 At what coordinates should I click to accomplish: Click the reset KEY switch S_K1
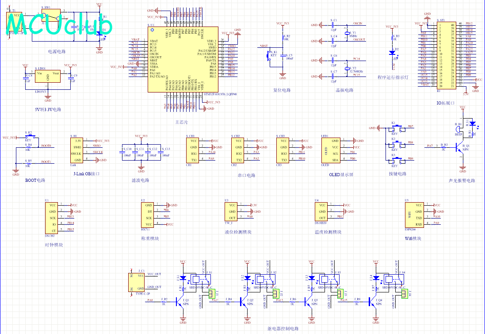click(269, 56)
